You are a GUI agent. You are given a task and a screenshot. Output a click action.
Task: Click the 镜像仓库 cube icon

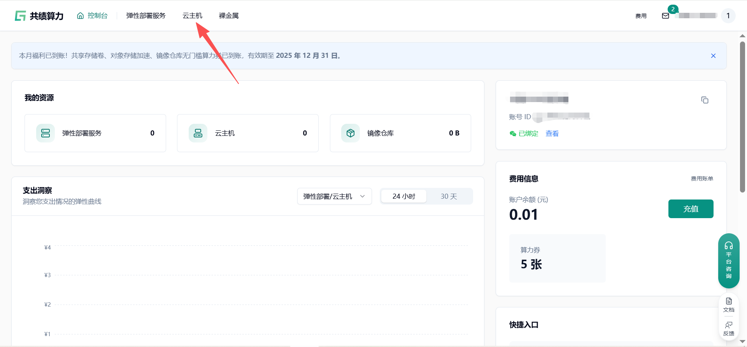click(x=351, y=133)
